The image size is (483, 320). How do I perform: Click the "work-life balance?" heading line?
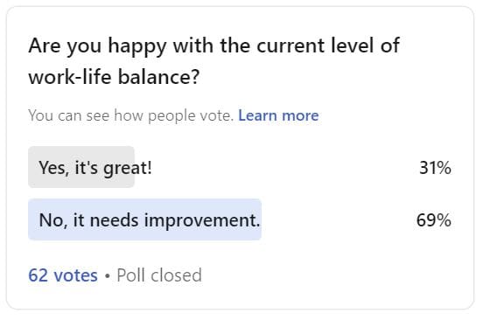[x=114, y=76]
